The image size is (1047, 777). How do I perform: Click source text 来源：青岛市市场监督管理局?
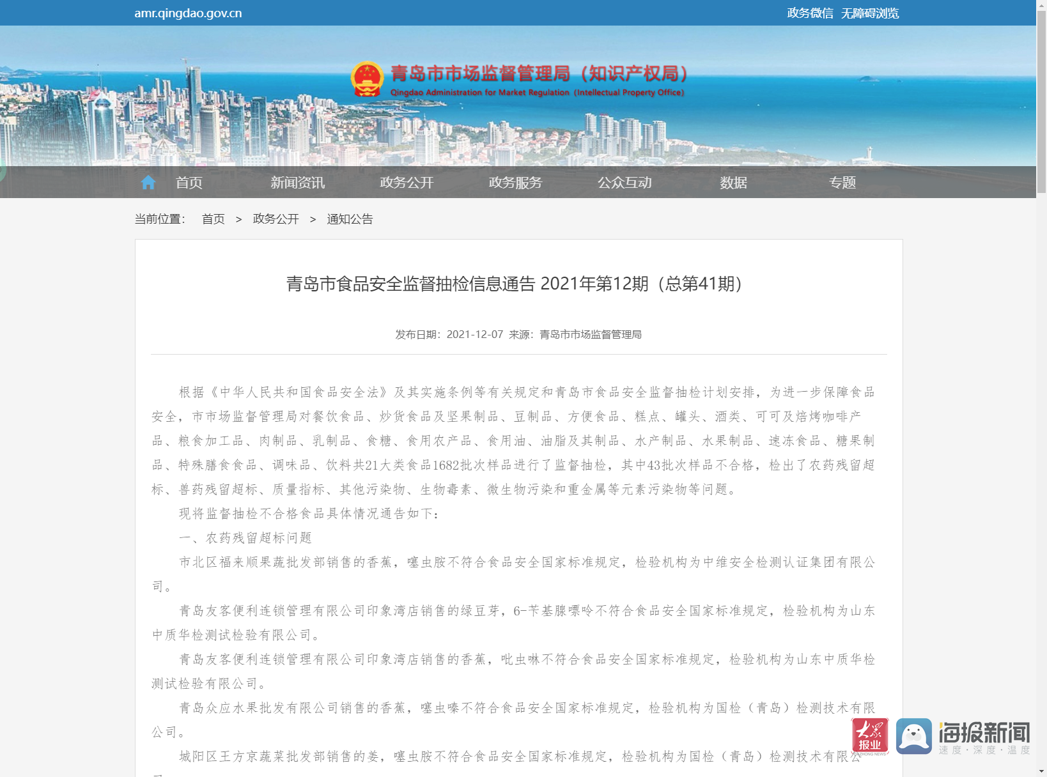click(575, 335)
